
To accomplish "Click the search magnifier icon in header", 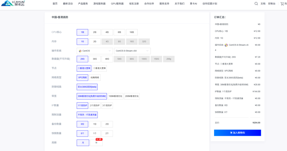I will pos(256,4).
